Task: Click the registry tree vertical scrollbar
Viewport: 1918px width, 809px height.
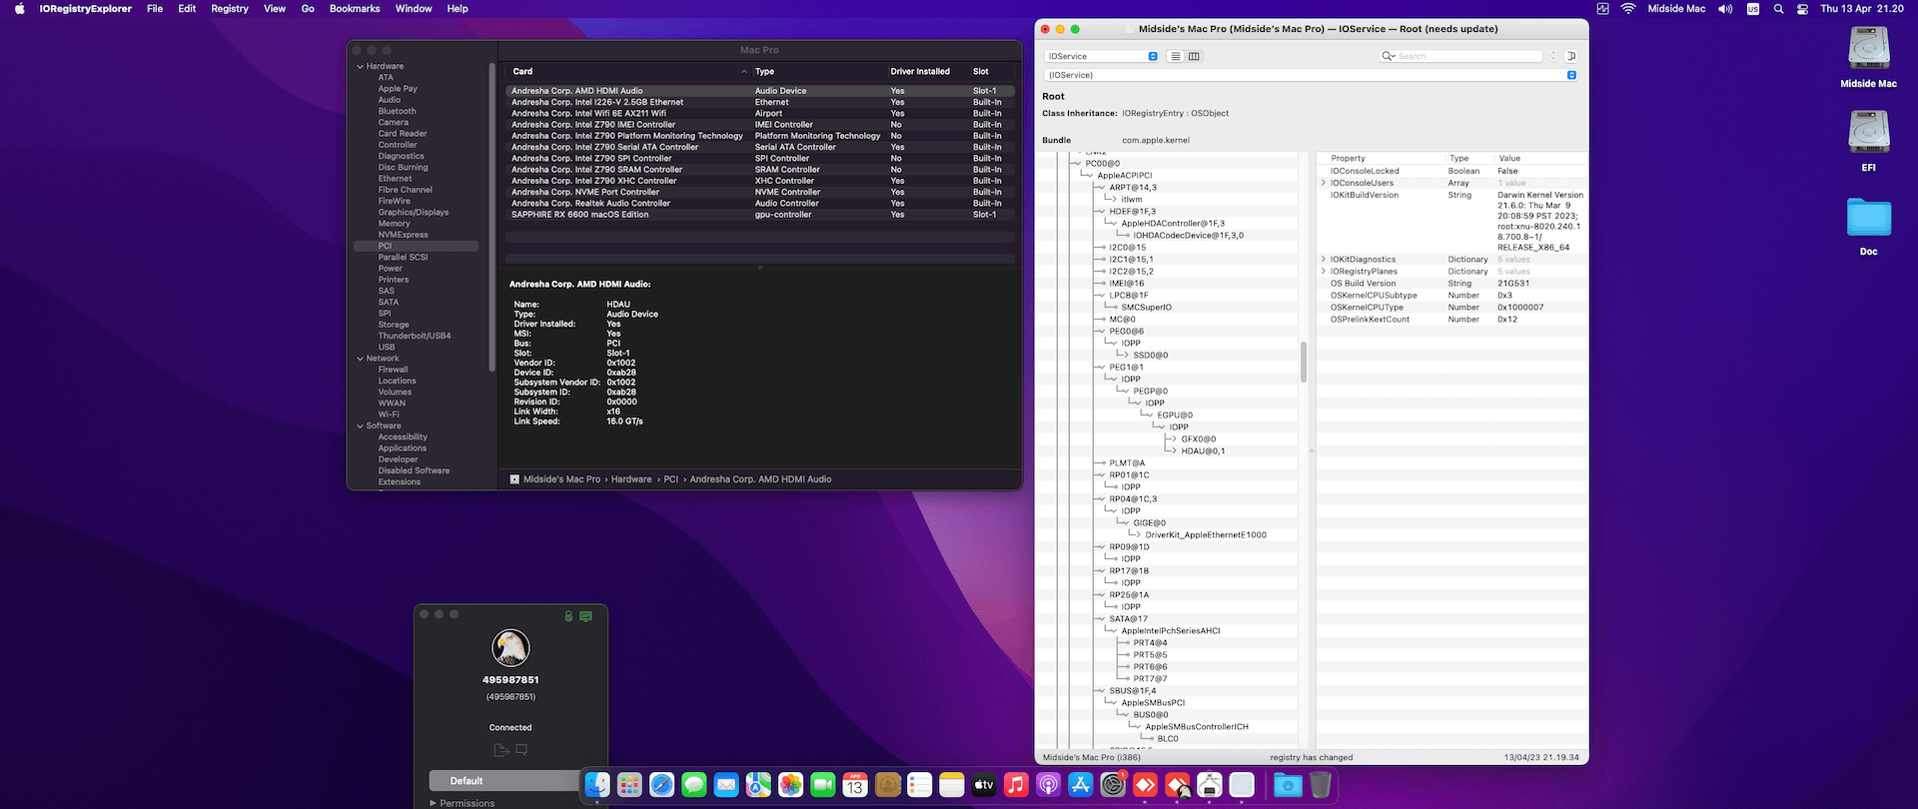Action: 1303,362
